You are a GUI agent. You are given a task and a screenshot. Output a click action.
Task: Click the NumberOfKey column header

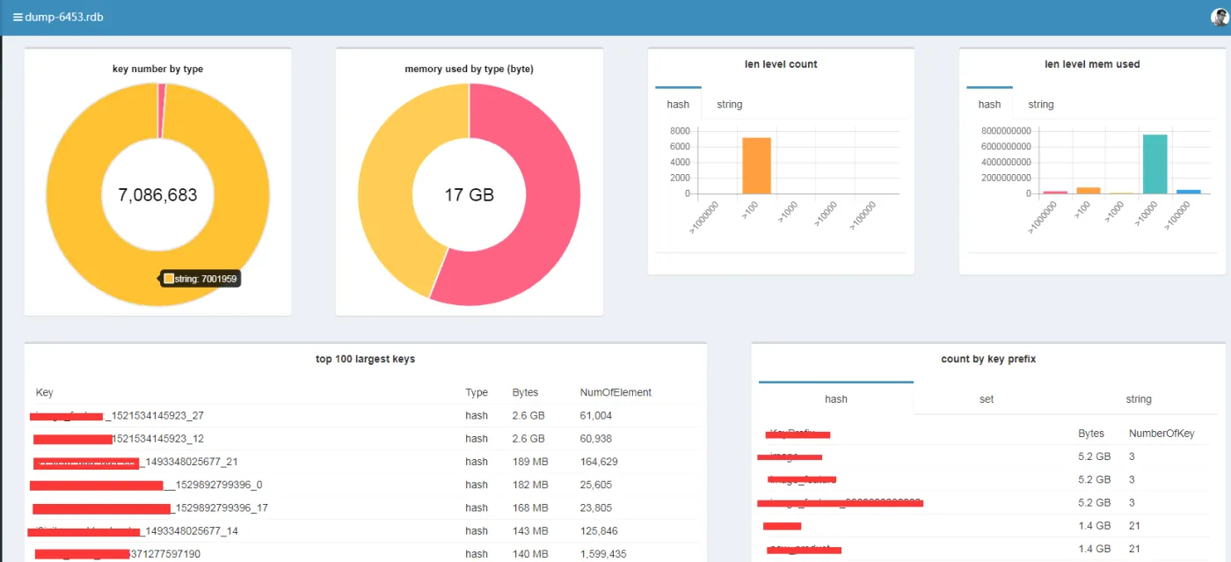pos(1162,434)
